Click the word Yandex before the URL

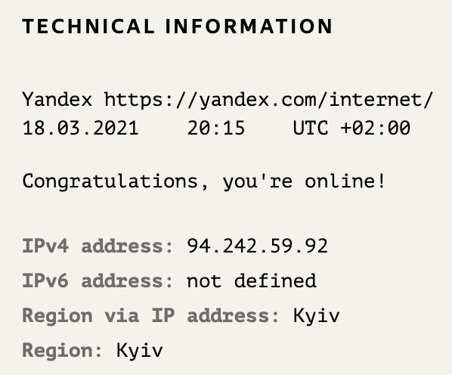click(x=57, y=100)
